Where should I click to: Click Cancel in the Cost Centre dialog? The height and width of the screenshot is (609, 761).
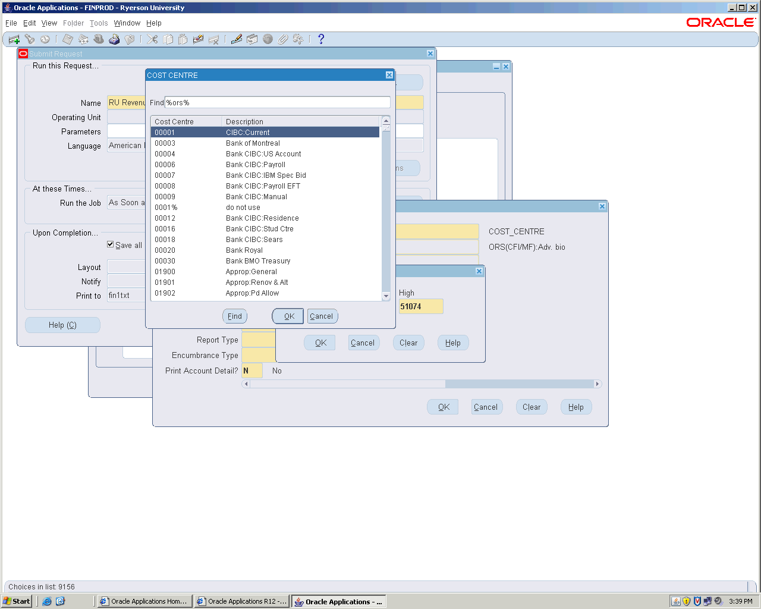(x=322, y=316)
